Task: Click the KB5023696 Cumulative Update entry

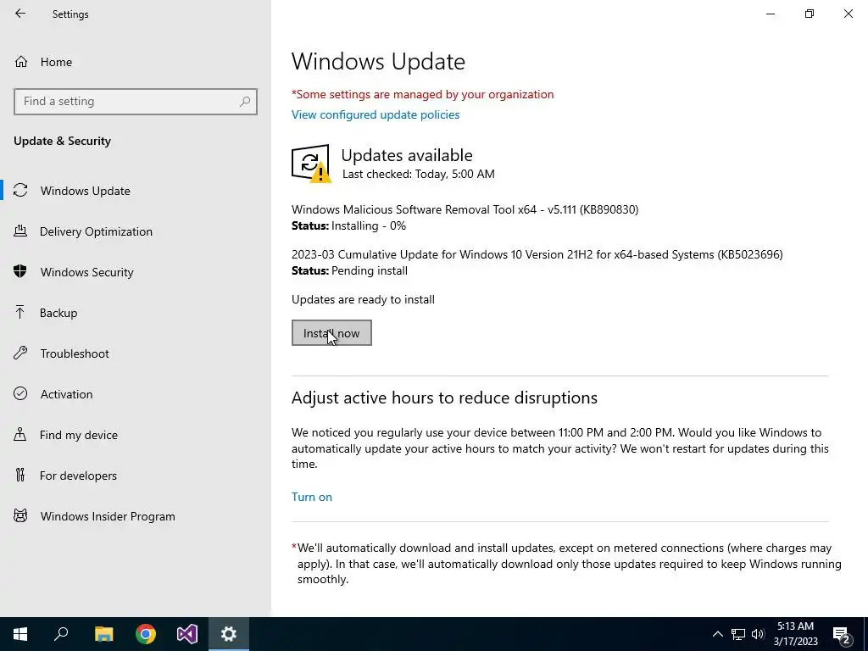Action: point(537,254)
